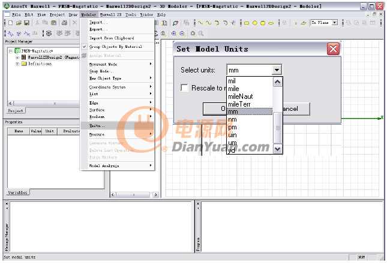Click the Zoom in magnifier icon
This screenshot has height=263, width=387.
(x=174, y=34)
